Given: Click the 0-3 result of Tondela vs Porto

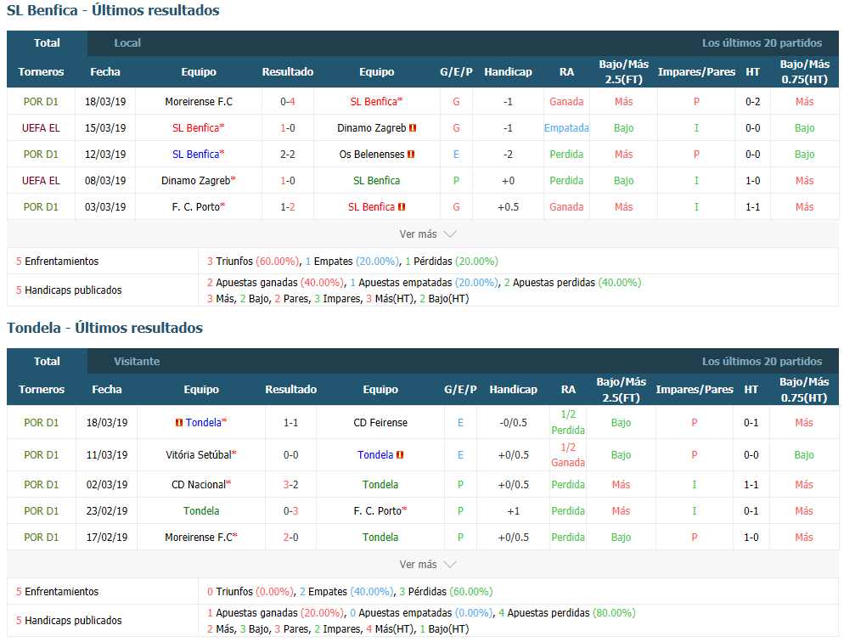Looking at the screenshot, I should [290, 510].
